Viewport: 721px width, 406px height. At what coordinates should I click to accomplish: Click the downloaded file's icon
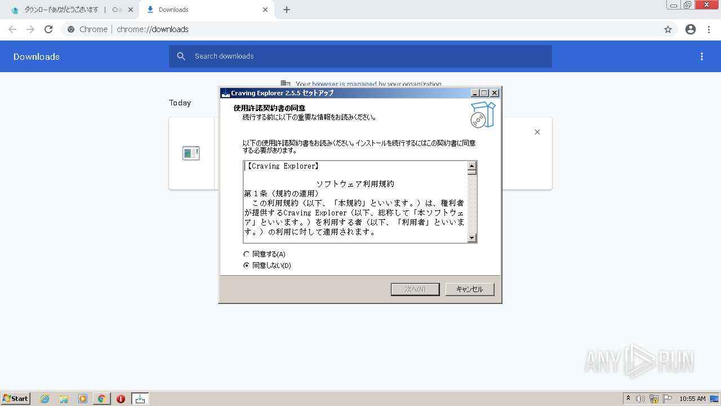pos(191,153)
